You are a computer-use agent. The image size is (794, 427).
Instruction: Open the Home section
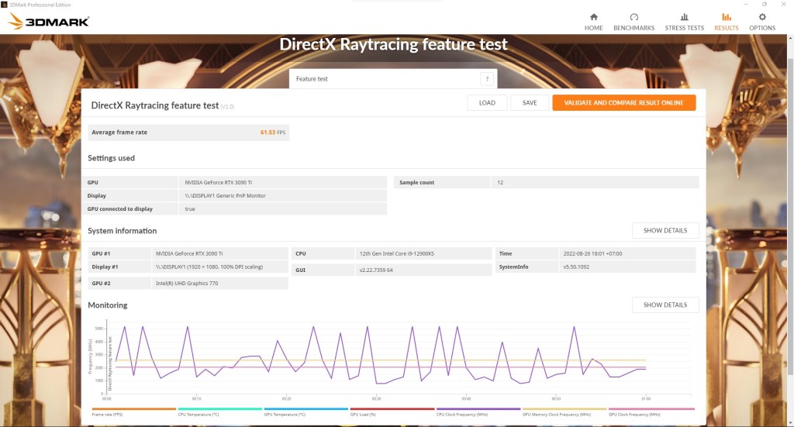click(593, 22)
